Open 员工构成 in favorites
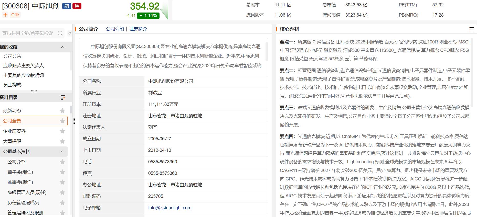Image resolution: width=477 pixels, height=217 pixels. [12, 85]
